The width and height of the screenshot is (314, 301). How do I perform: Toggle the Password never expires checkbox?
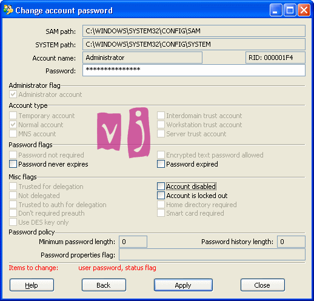click(13, 164)
